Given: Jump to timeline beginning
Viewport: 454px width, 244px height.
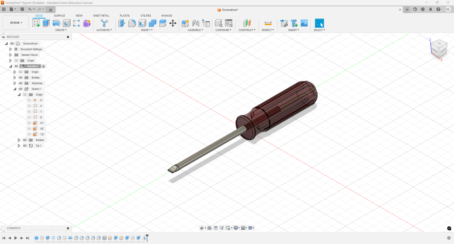Looking at the screenshot, I should (4, 238).
